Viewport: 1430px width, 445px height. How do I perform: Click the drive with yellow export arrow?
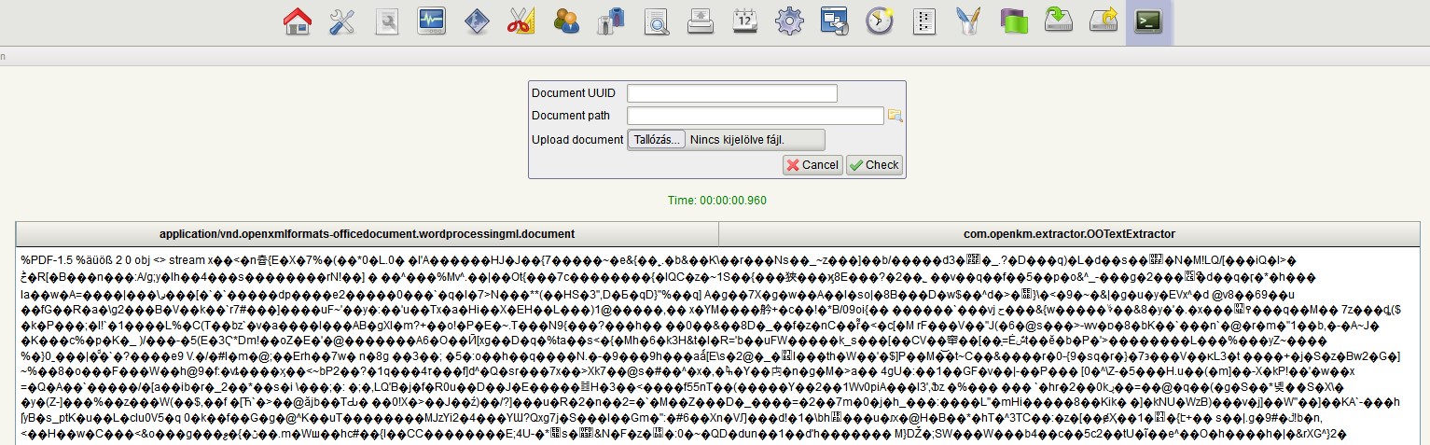(x=1104, y=21)
